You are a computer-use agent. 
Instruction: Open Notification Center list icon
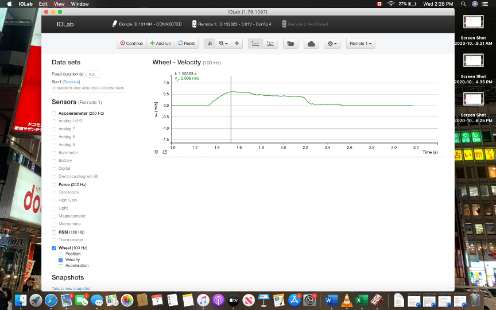tap(485, 4)
